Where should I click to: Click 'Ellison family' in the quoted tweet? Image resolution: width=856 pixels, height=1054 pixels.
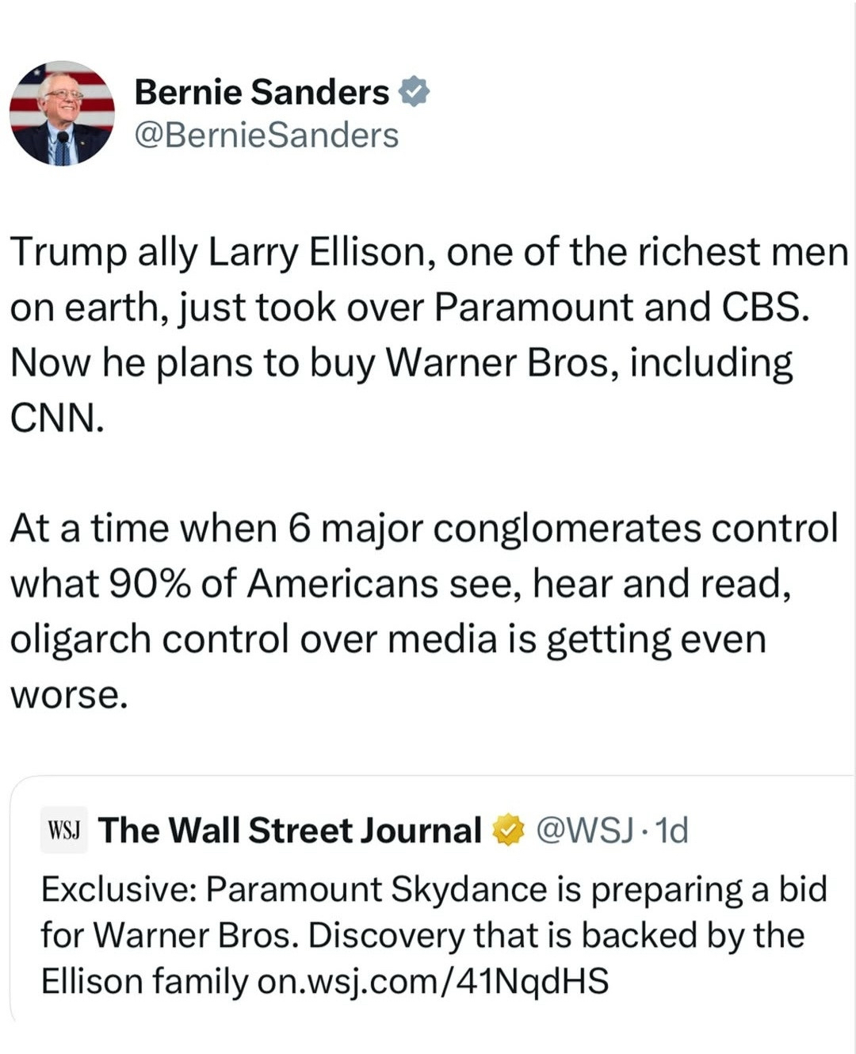[x=144, y=981]
